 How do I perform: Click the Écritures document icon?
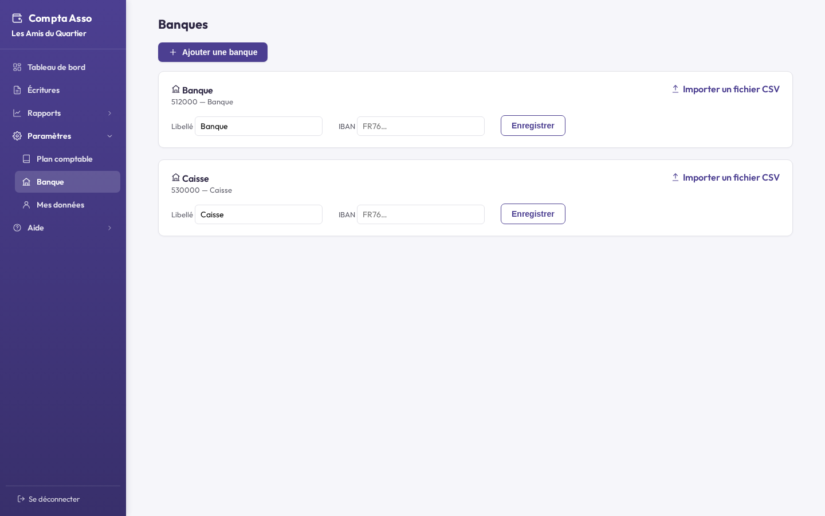click(x=17, y=90)
